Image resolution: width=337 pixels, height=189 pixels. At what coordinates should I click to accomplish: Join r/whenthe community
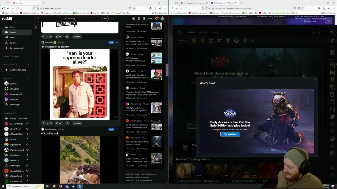111,42
